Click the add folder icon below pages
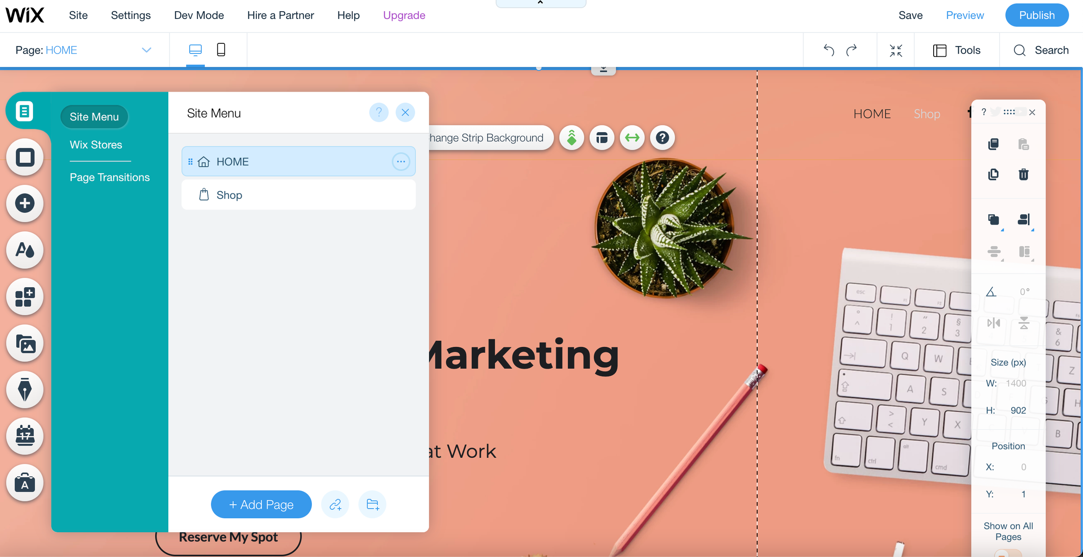Screen dimensions: 1083x557 coord(372,504)
